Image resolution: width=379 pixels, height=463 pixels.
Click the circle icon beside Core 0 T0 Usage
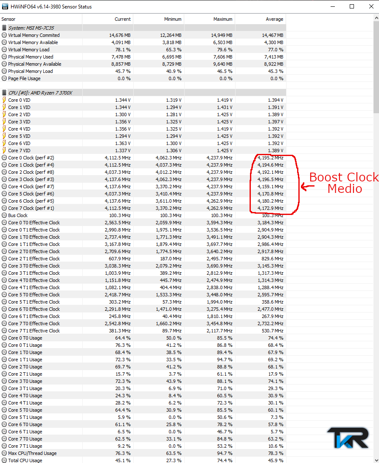point(4,338)
